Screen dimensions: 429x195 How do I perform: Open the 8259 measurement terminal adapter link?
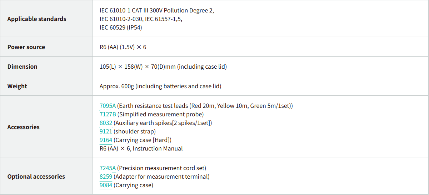point(106,176)
